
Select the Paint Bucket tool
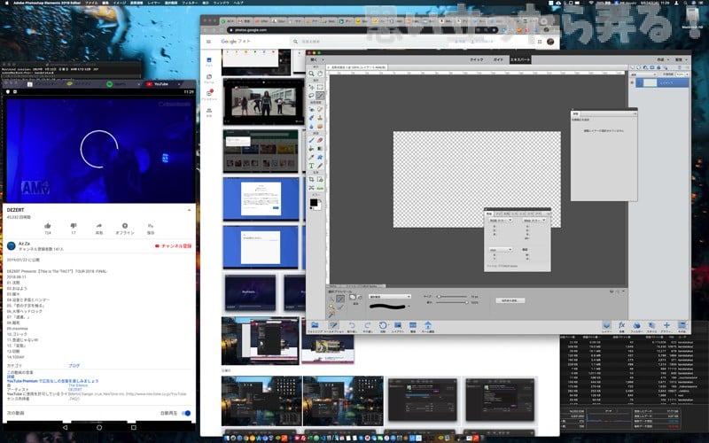312,148
